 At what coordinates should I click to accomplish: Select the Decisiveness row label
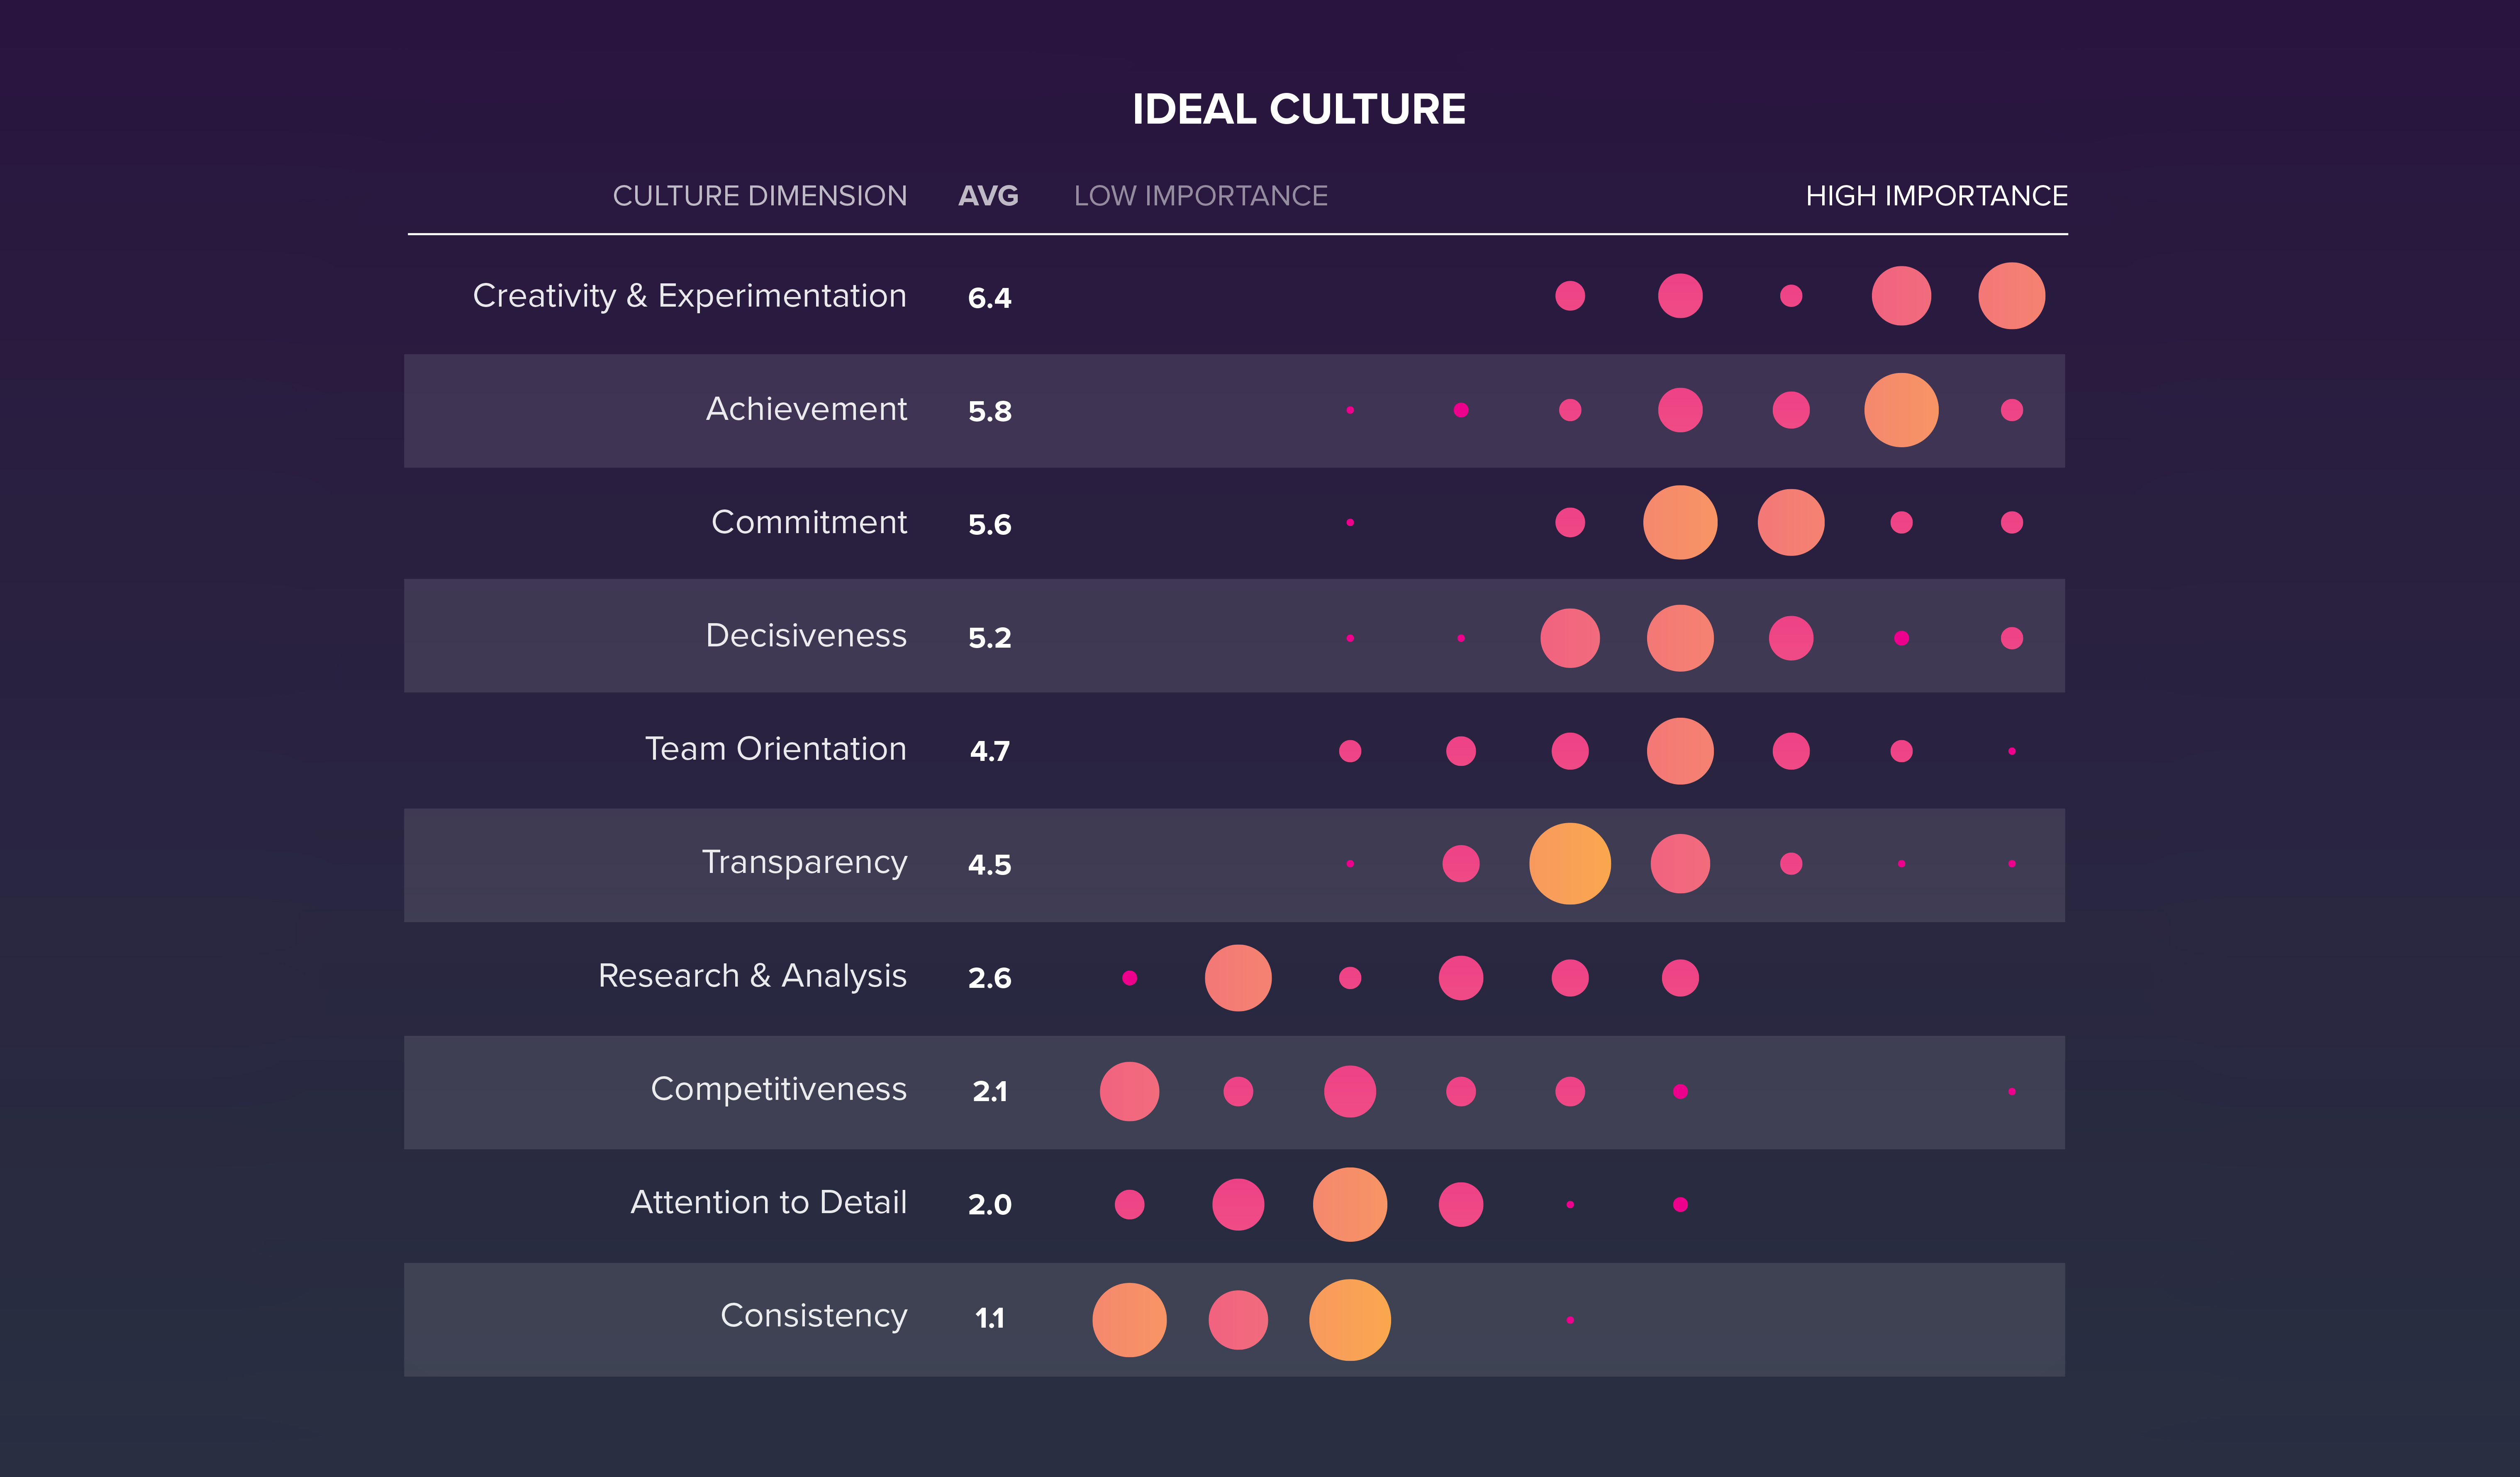[x=806, y=636]
